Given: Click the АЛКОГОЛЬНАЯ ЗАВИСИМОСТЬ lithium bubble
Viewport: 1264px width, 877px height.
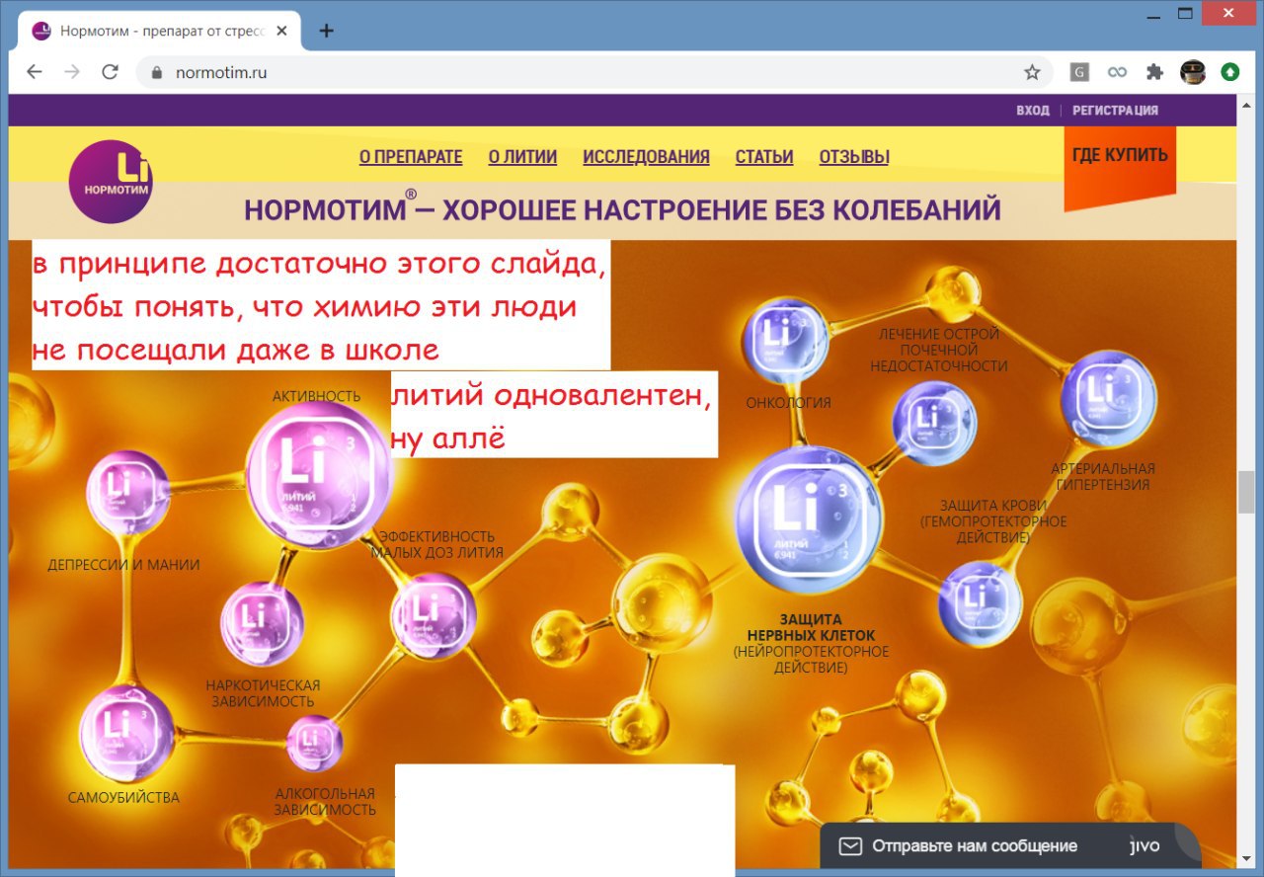Looking at the screenshot, I should click(x=314, y=743).
